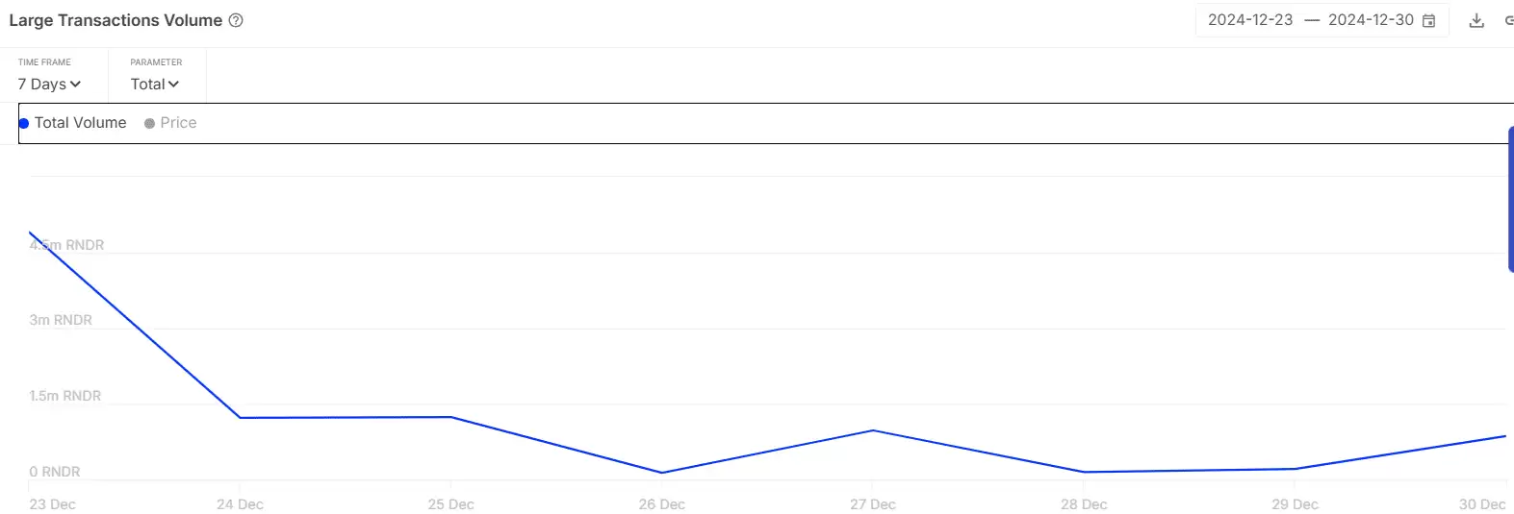The image size is (1514, 514).
Task: Select the end date 2024-12-30 field
Action: [1371, 20]
